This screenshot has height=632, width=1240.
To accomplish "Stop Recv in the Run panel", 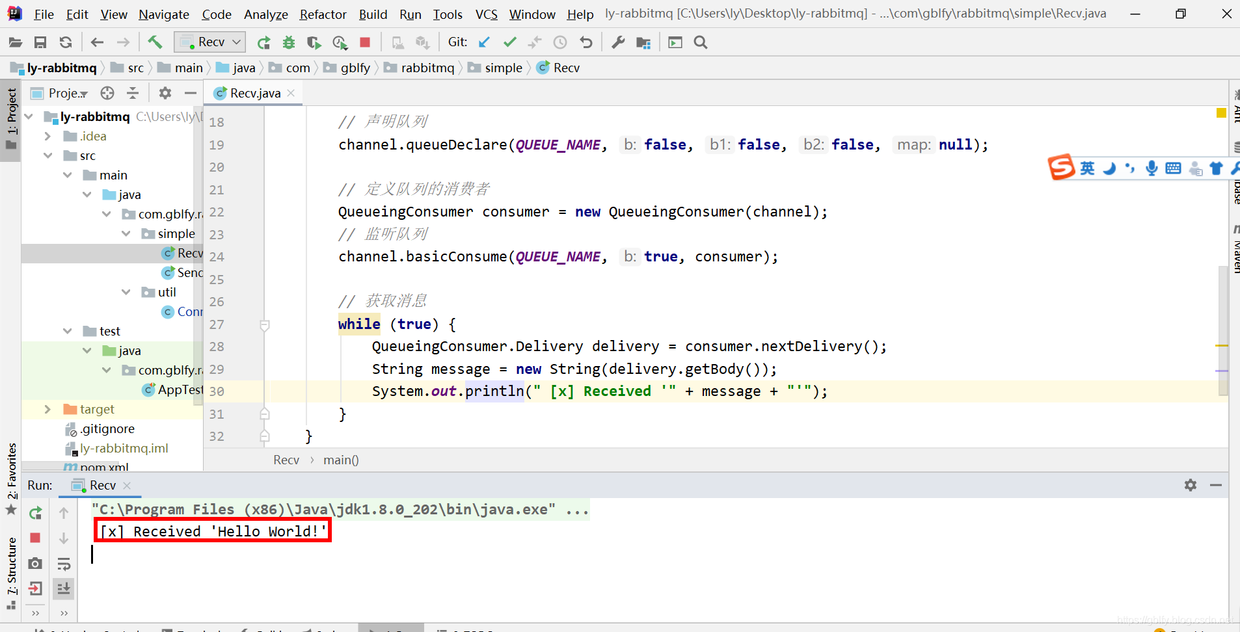I will point(35,538).
